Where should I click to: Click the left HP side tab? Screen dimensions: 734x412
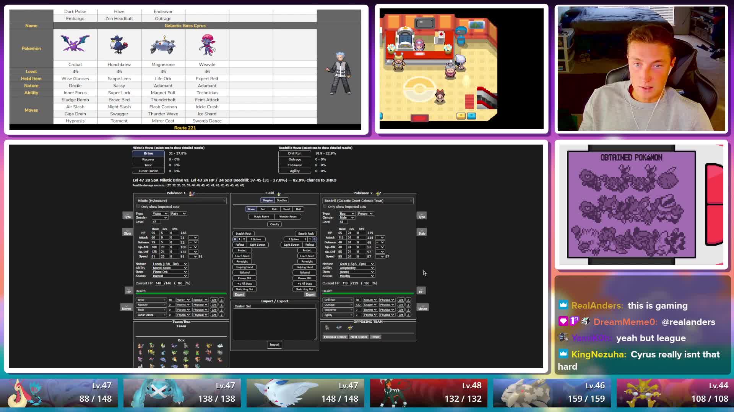pos(128,291)
